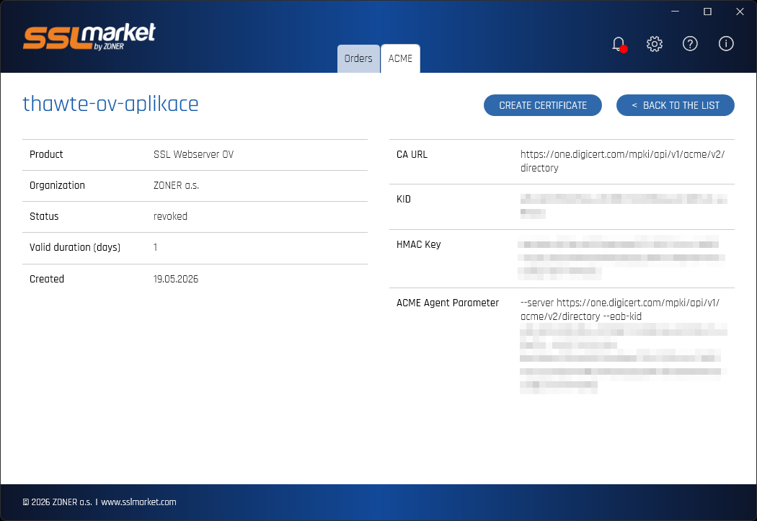Image resolution: width=757 pixels, height=521 pixels.
Task: Minimize the application window
Action: coord(675,11)
